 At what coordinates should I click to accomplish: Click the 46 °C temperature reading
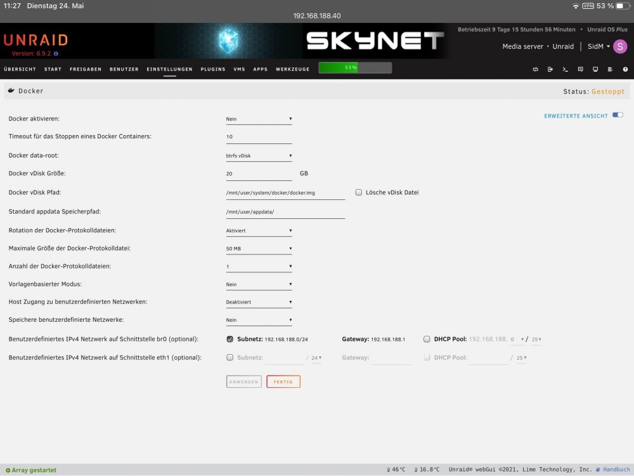[x=396, y=470]
